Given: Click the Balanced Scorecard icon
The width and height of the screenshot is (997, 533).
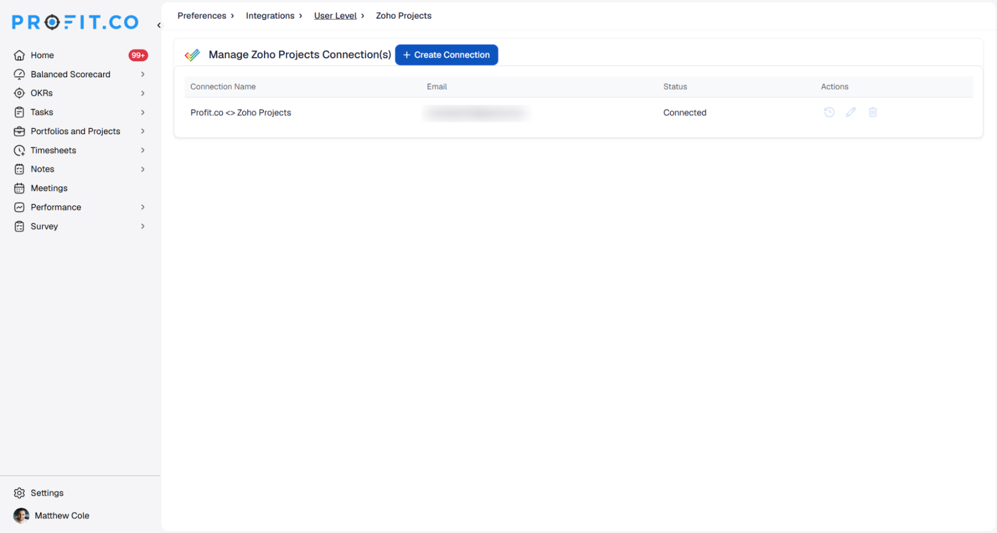Looking at the screenshot, I should 19,74.
